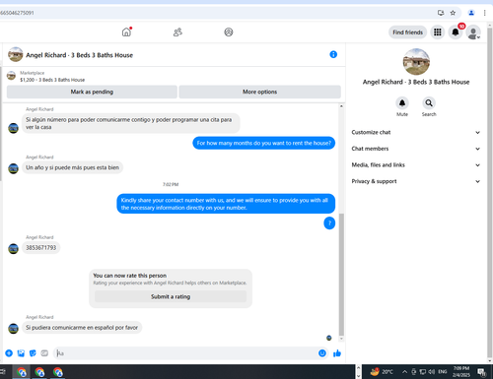493x379 pixels.
Task: Attach a photo using the image icon
Action: click(21, 353)
